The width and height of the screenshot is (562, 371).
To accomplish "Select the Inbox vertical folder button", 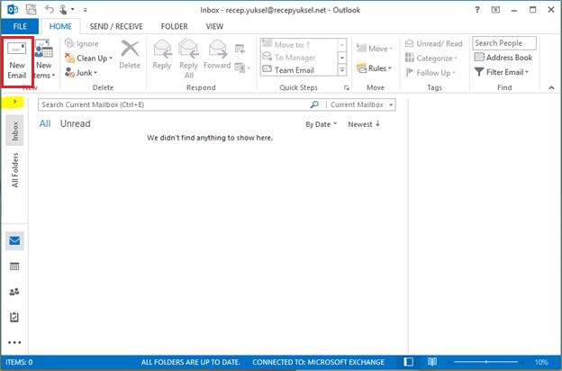I will click(x=14, y=131).
